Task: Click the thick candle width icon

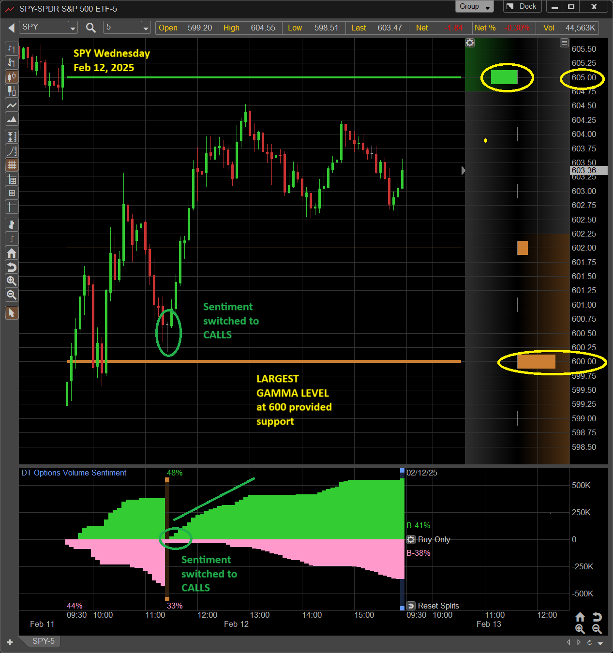Action: (x=12, y=225)
